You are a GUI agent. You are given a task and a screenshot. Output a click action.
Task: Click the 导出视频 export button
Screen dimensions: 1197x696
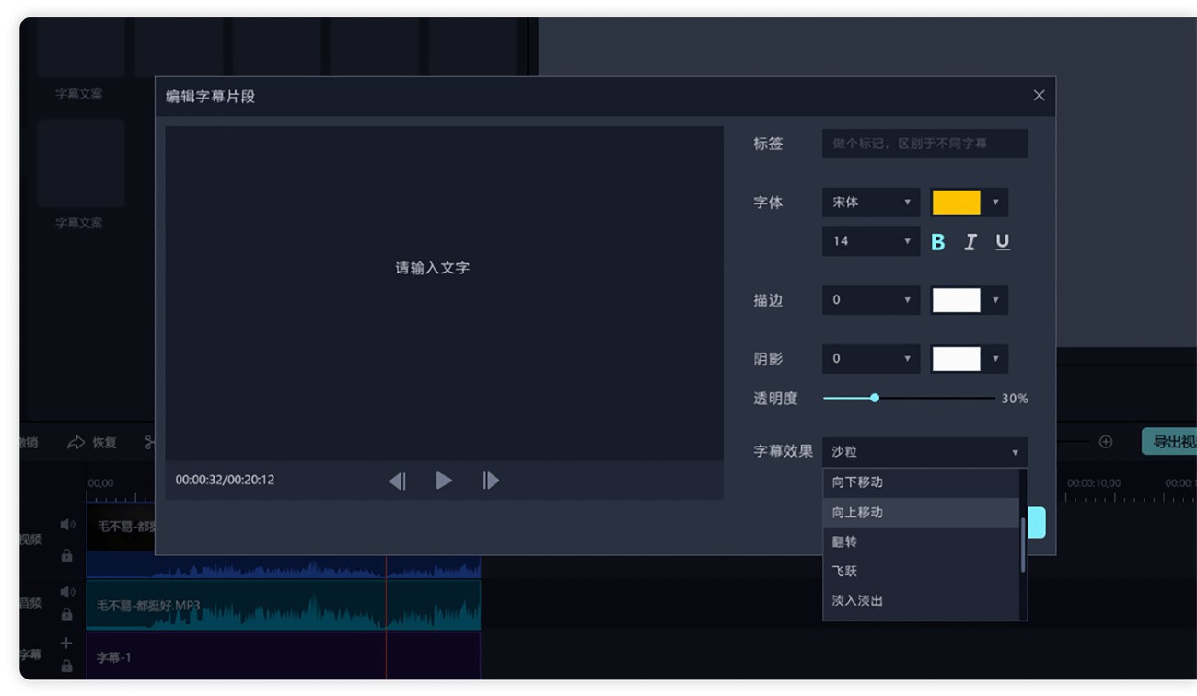click(x=1169, y=442)
